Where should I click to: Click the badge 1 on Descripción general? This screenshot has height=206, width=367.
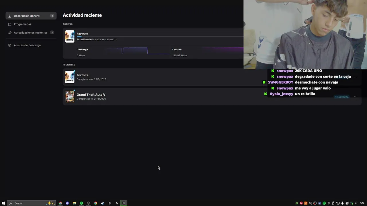[52, 16]
